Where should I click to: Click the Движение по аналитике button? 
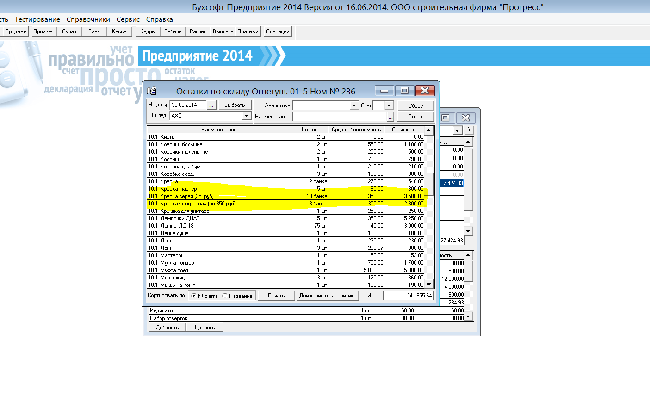[x=328, y=296]
